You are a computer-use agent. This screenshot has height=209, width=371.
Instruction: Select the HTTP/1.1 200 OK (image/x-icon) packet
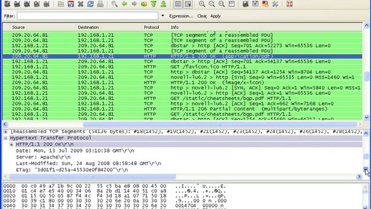pos(183,82)
